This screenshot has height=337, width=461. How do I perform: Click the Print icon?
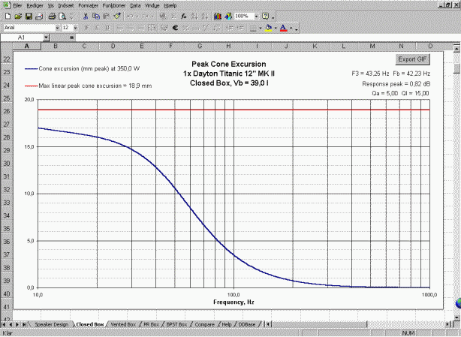click(52, 16)
